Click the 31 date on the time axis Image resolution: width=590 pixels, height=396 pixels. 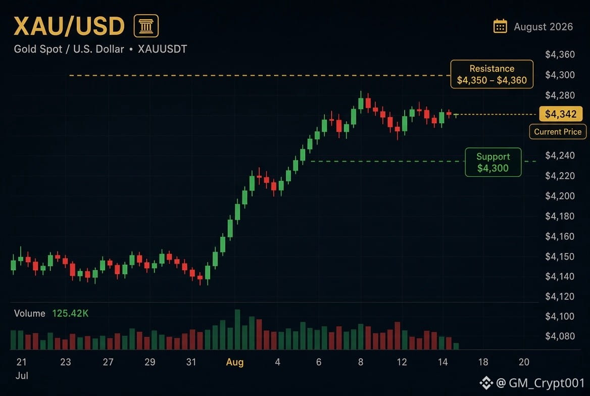(x=191, y=362)
